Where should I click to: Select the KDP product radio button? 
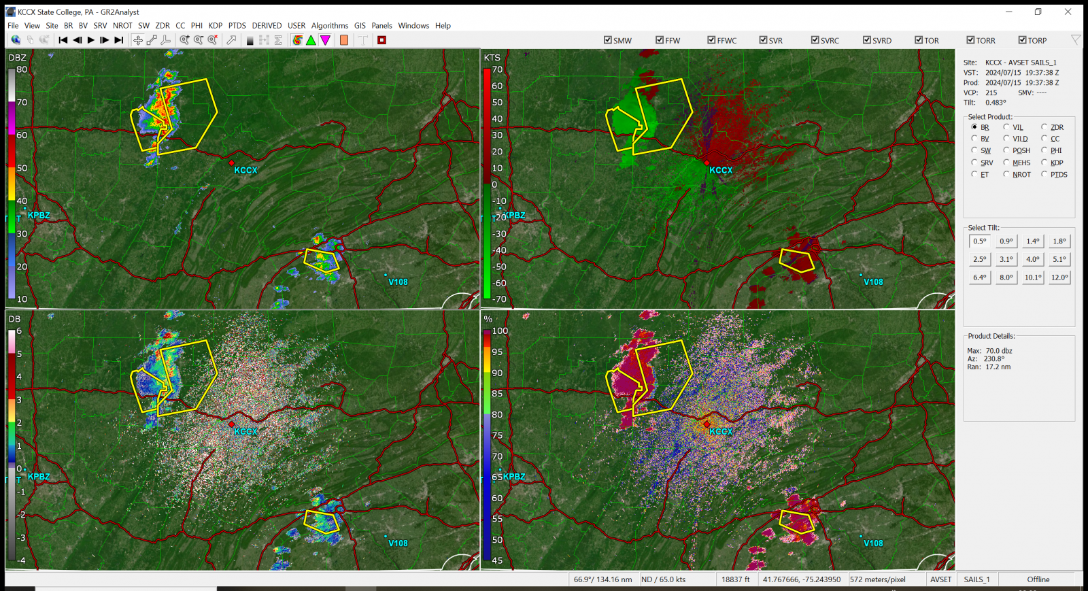(1044, 163)
